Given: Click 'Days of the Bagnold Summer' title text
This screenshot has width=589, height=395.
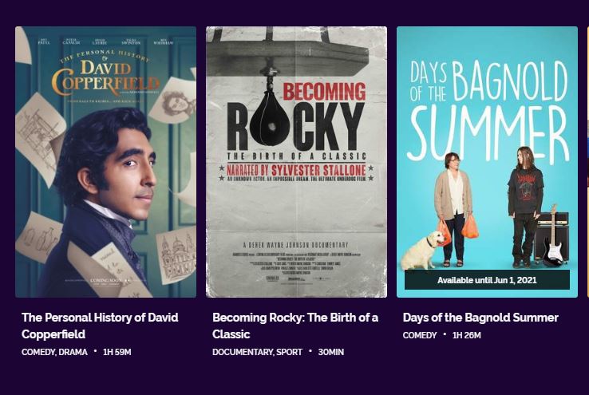Looking at the screenshot, I should pyautogui.click(x=480, y=318).
